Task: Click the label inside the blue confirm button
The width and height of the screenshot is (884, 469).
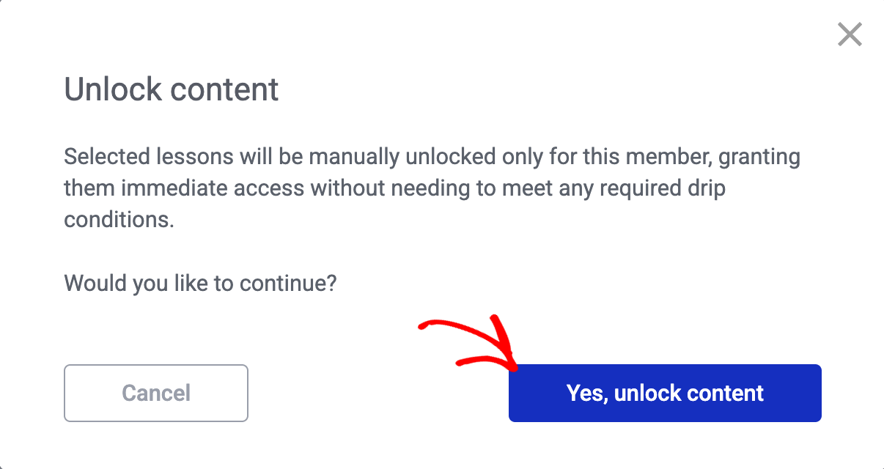Action: pyautogui.click(x=664, y=393)
